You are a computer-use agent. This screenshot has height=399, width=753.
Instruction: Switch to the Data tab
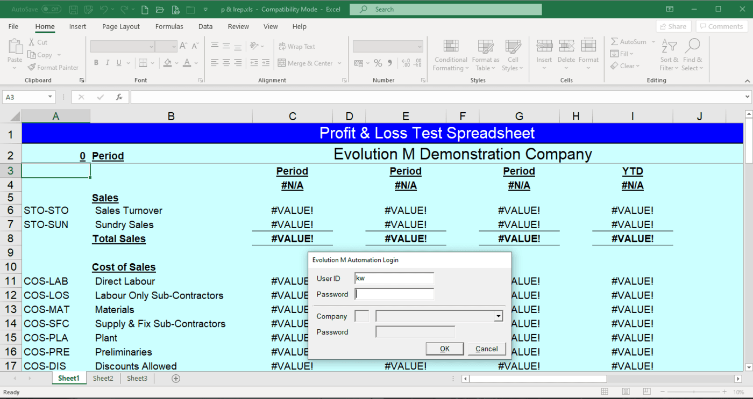(x=205, y=26)
